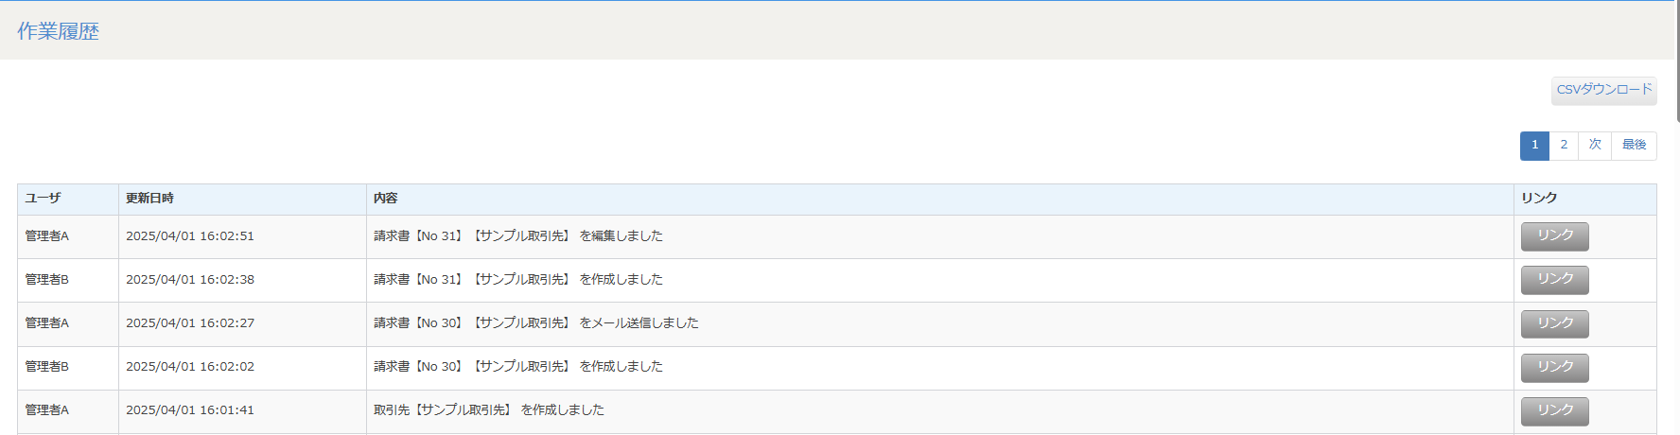Open リンク for the No 30 mail-sent row
This screenshot has width=1680, height=435.
point(1555,323)
